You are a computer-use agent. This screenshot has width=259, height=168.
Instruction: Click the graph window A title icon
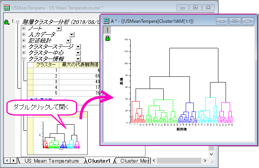pyautogui.click(x=106, y=21)
